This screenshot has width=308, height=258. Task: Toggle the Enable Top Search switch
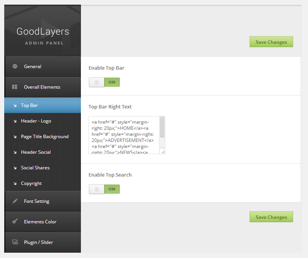point(104,189)
